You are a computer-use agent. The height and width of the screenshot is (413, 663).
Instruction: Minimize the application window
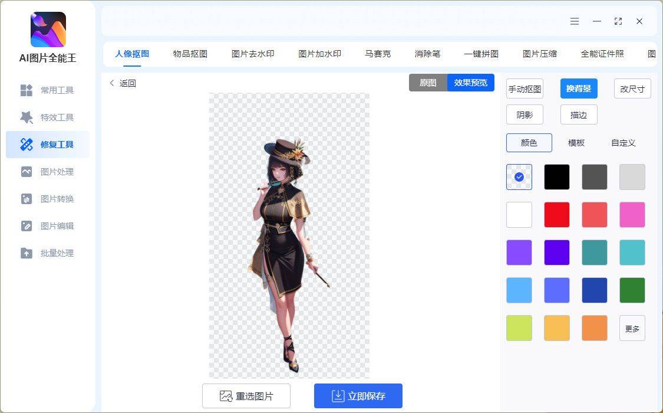coord(596,21)
